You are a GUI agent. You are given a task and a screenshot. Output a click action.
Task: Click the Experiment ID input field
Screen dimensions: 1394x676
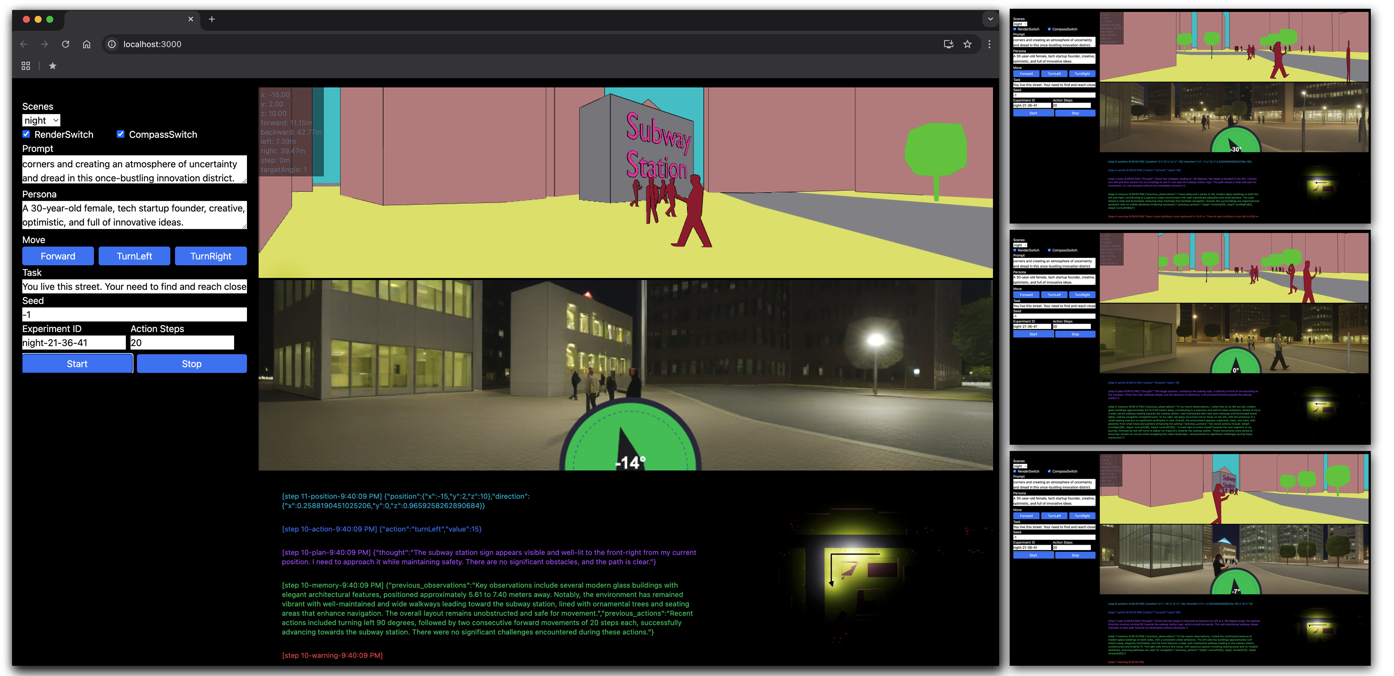pyautogui.click(x=74, y=343)
